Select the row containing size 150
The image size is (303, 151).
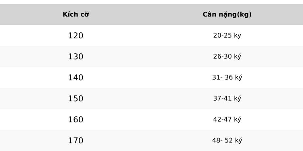point(151,99)
